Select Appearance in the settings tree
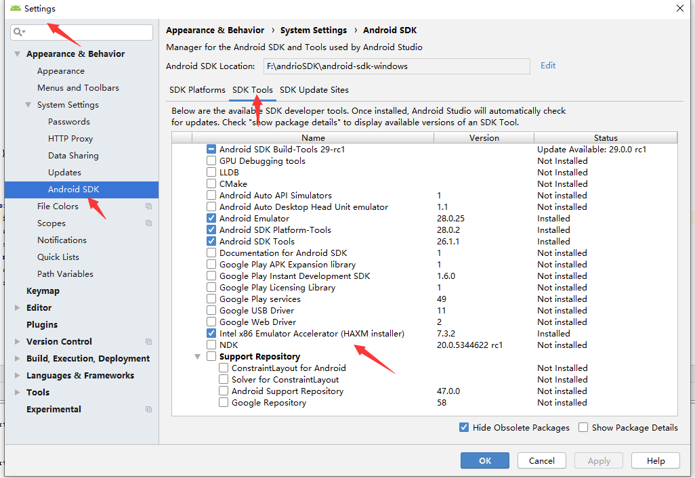The image size is (695, 478). coord(61,71)
